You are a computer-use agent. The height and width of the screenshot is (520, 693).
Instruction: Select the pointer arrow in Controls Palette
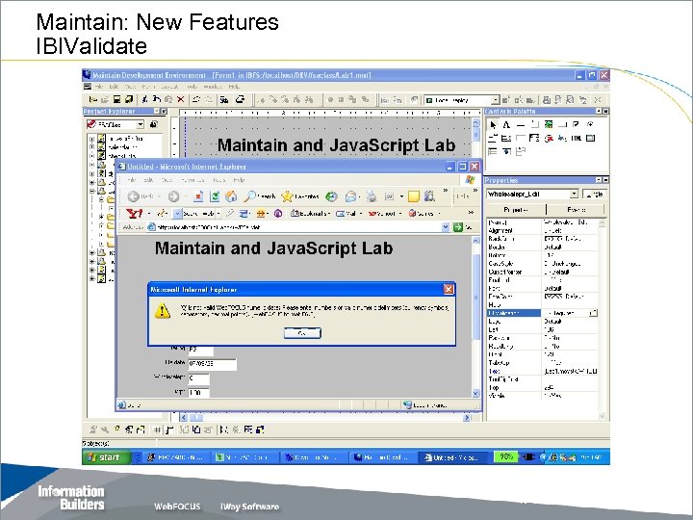[x=493, y=124]
